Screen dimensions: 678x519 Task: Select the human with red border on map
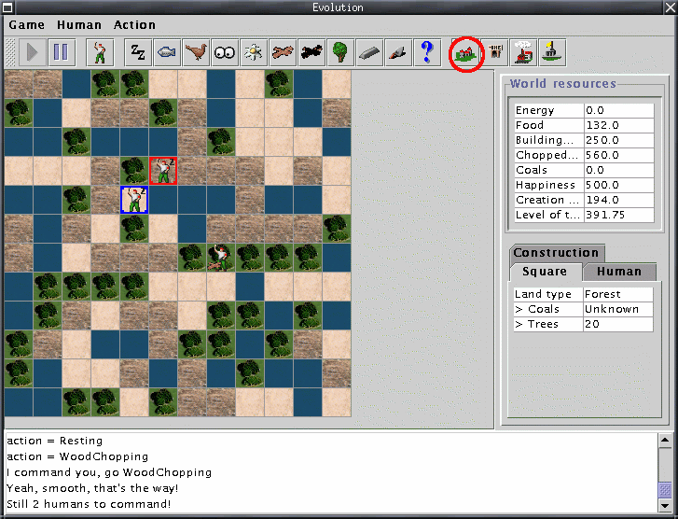[x=163, y=171]
